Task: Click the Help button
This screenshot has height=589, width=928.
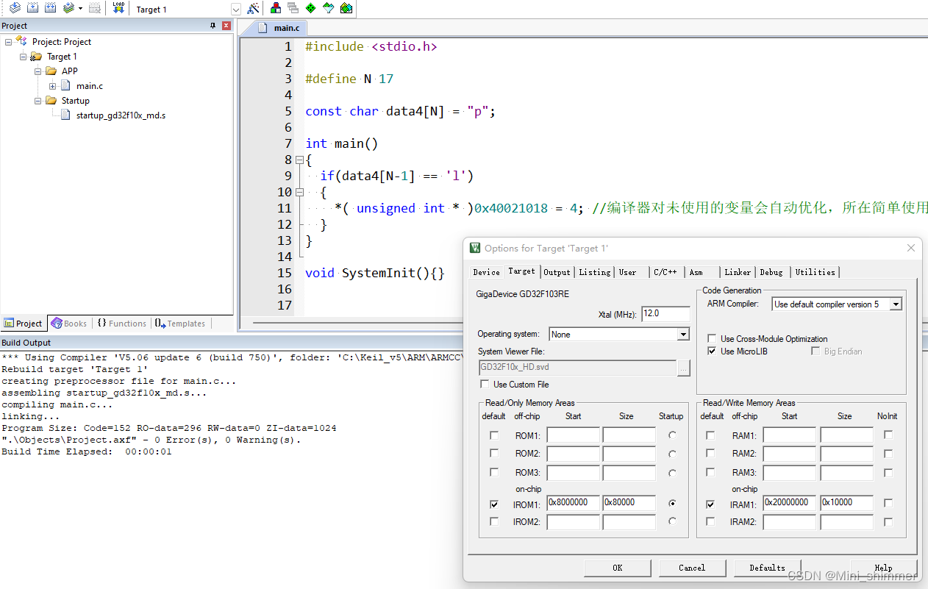Action: coord(882,568)
